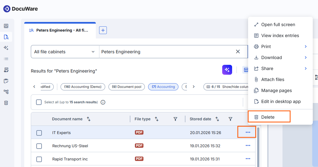Check the Rapid Transport inc row checkbox
318x167 pixels.
pos(39,159)
